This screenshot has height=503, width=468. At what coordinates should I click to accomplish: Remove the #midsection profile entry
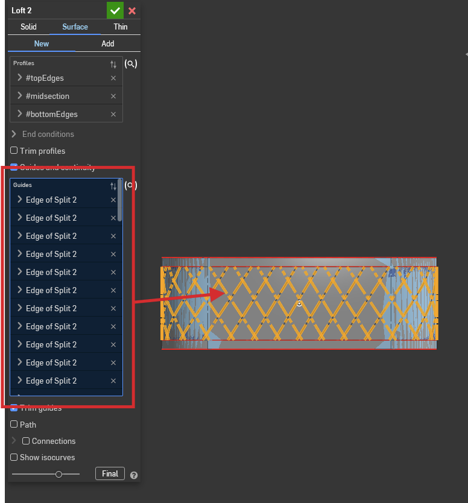click(113, 96)
